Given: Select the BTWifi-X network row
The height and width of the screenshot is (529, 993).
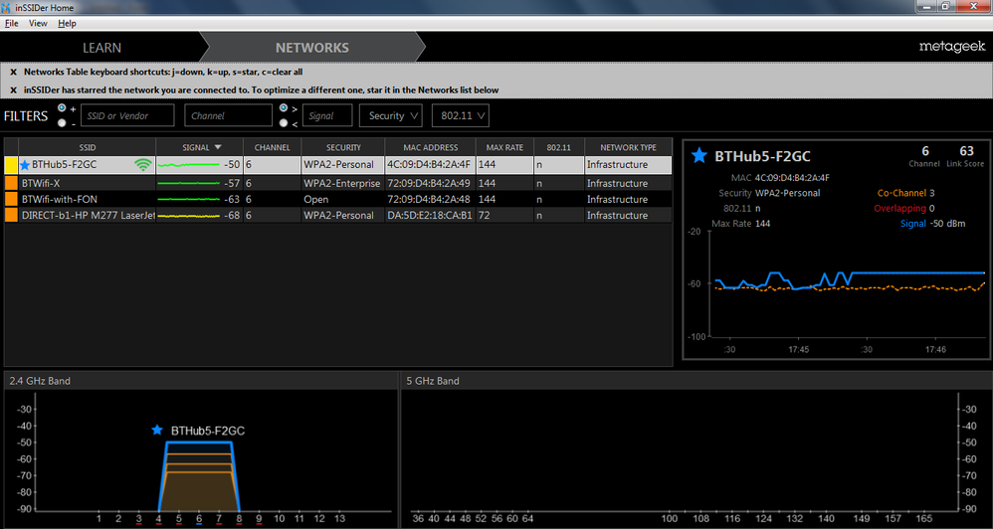Looking at the screenshot, I should [338, 184].
